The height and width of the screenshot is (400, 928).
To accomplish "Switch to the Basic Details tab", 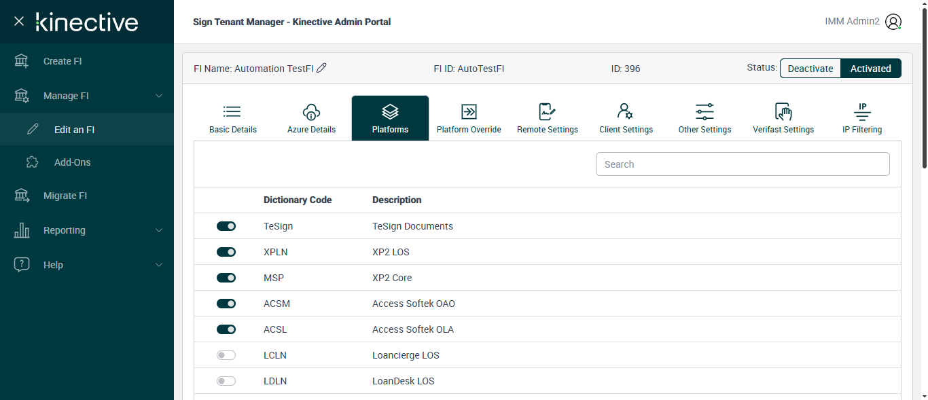I will coord(232,118).
